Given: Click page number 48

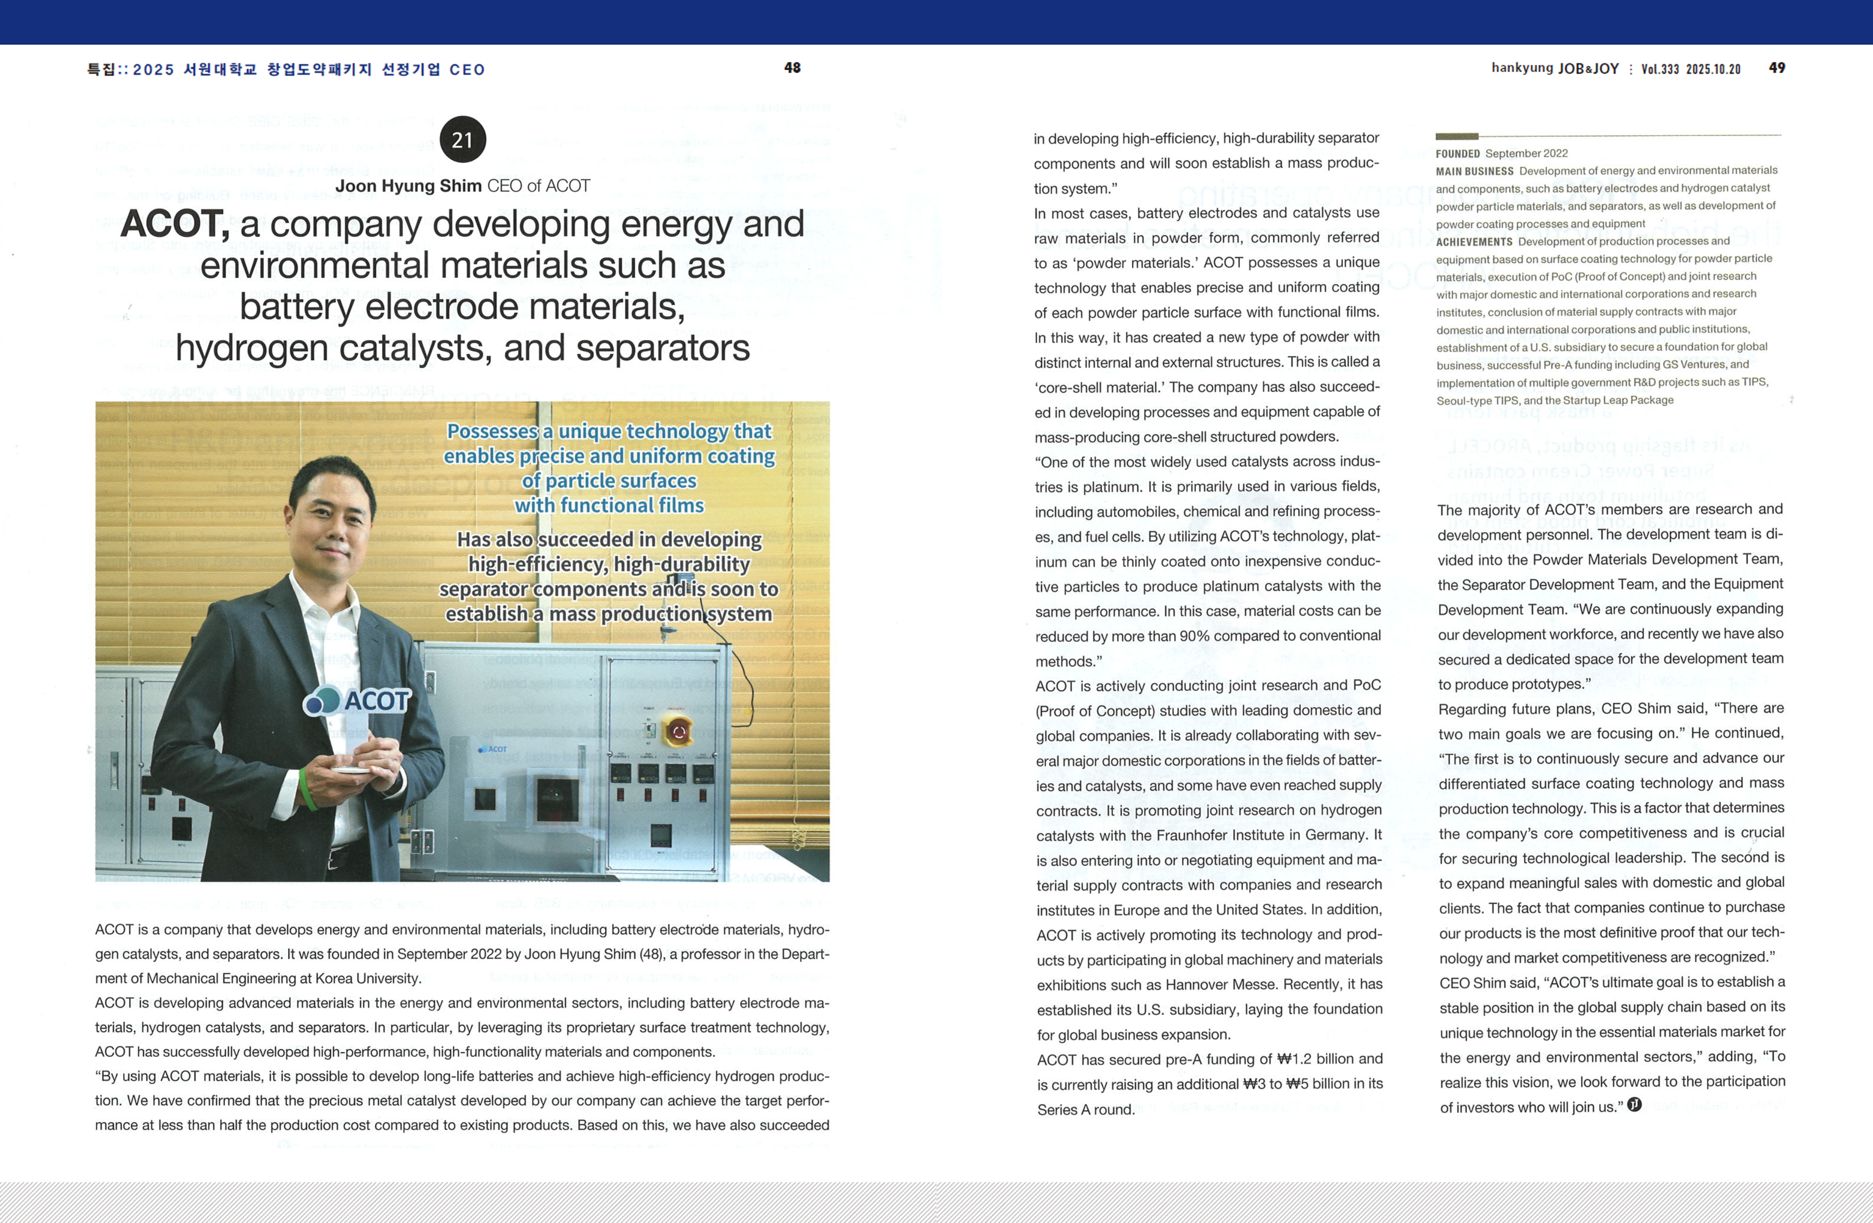Looking at the screenshot, I should 793,69.
